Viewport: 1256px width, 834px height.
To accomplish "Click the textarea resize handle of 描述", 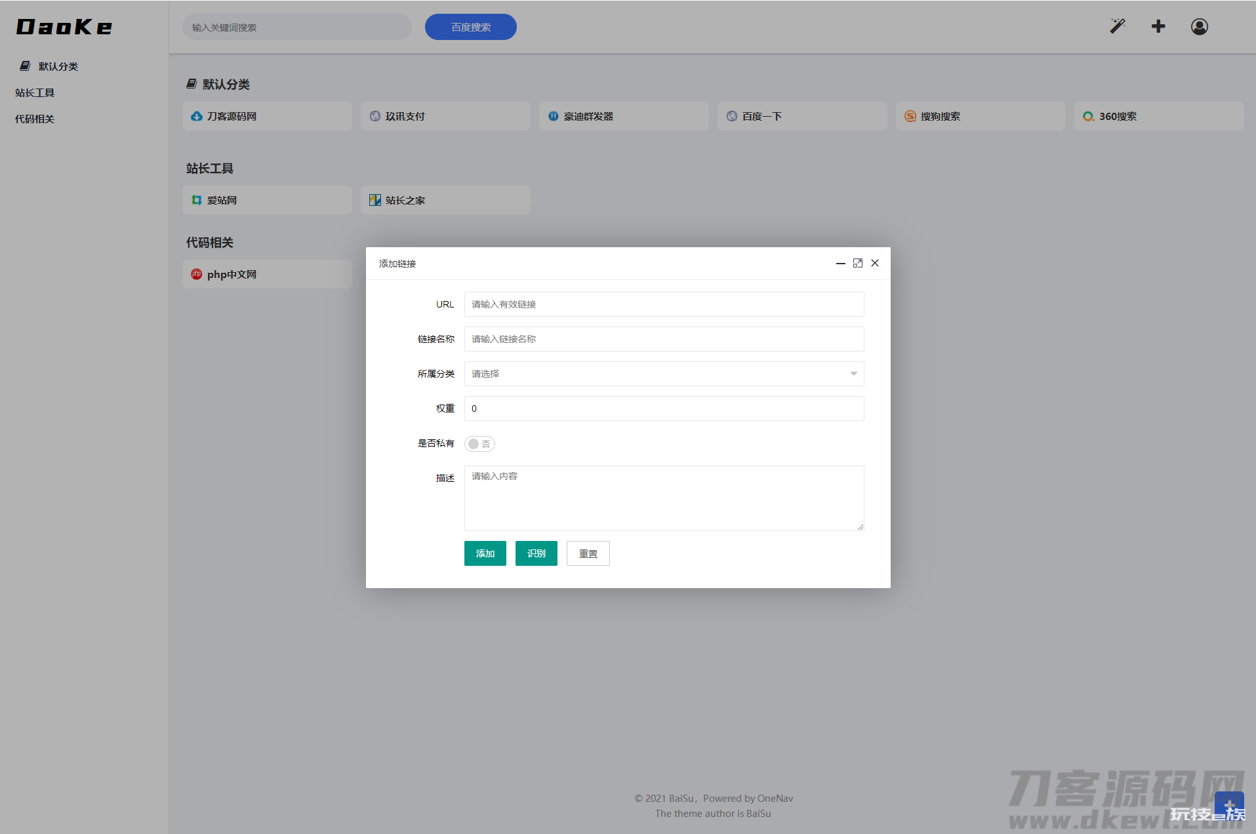I will pyautogui.click(x=860, y=526).
